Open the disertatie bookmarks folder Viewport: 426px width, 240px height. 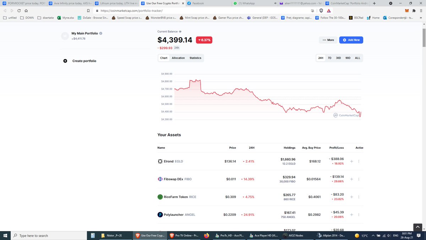[45, 17]
